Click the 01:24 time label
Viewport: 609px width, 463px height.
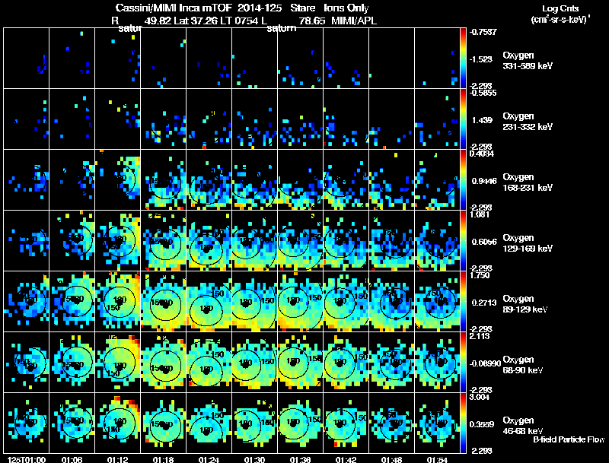coord(209,459)
